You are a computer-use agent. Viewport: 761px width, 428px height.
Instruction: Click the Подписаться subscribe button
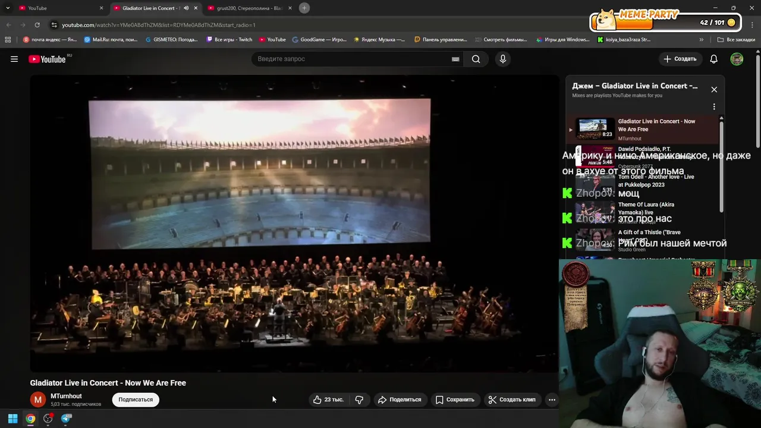click(136, 399)
